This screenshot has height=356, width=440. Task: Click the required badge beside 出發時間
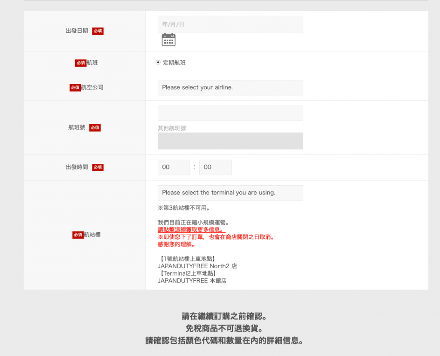click(98, 167)
